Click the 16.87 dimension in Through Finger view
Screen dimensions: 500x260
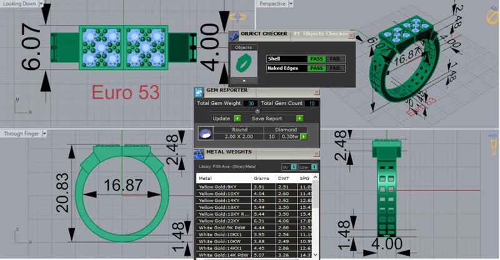tap(123, 186)
